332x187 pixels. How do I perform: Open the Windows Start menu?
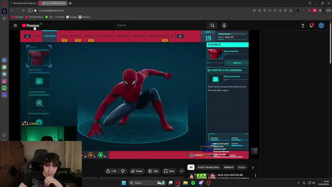point(124,183)
